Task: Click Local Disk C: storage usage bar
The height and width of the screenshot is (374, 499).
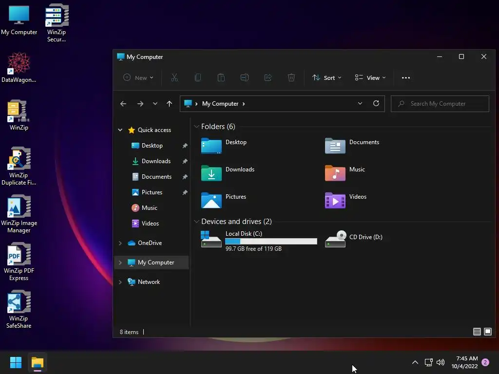Action: tap(271, 242)
